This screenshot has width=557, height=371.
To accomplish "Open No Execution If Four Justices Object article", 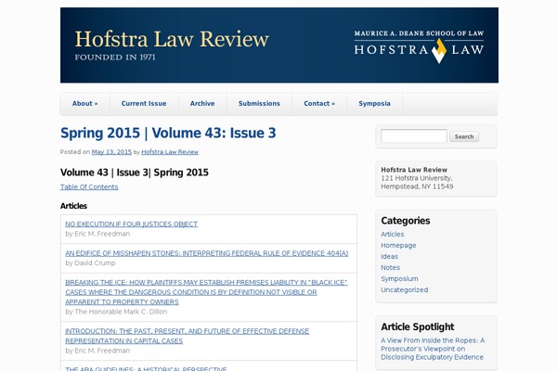I will click(132, 224).
